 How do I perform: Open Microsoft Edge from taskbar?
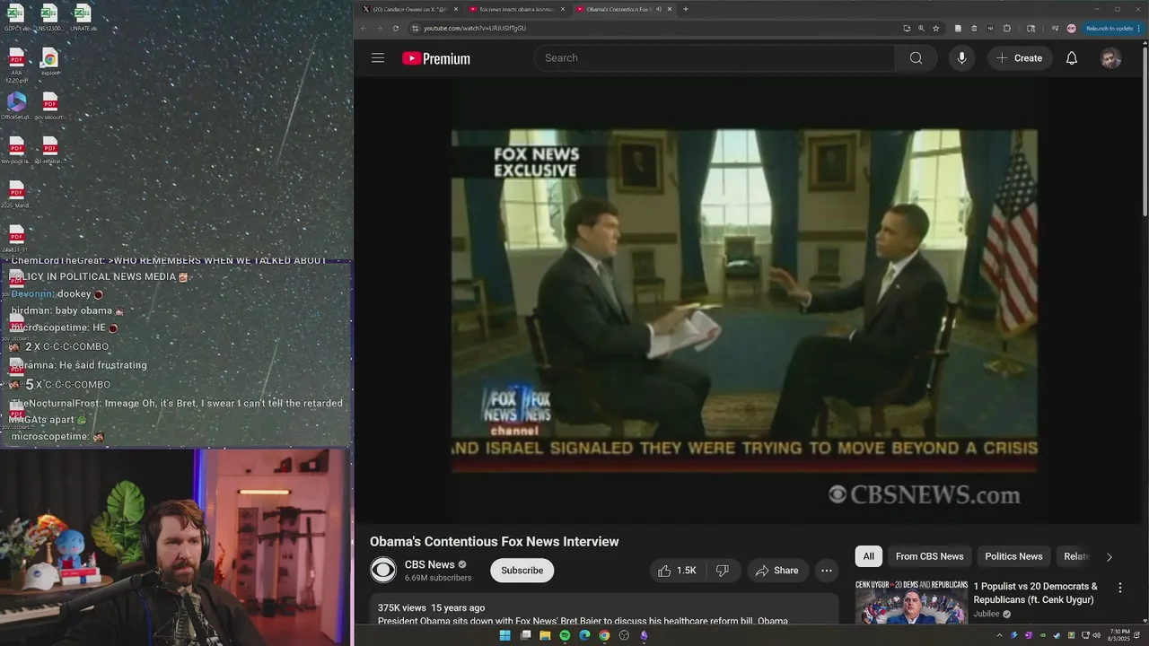point(584,635)
